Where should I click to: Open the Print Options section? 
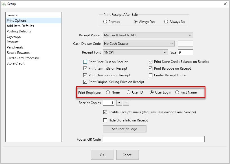34,21
